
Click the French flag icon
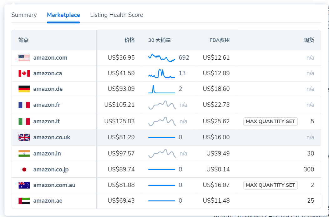pyautogui.click(x=24, y=105)
